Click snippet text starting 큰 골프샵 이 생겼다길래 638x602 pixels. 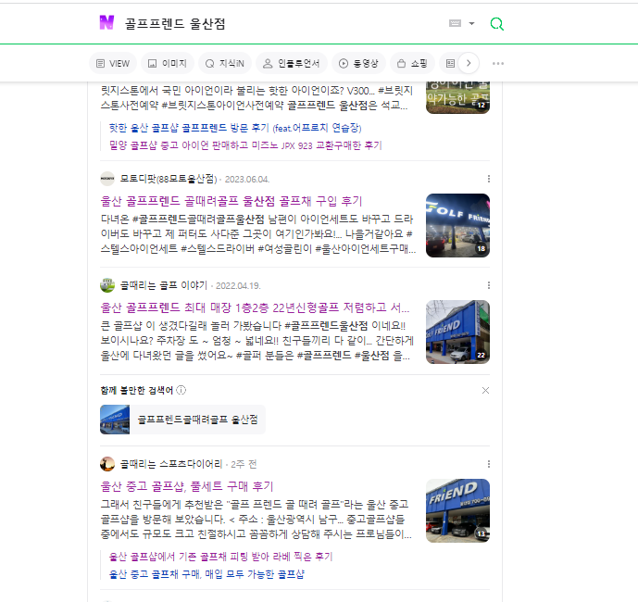point(257,341)
